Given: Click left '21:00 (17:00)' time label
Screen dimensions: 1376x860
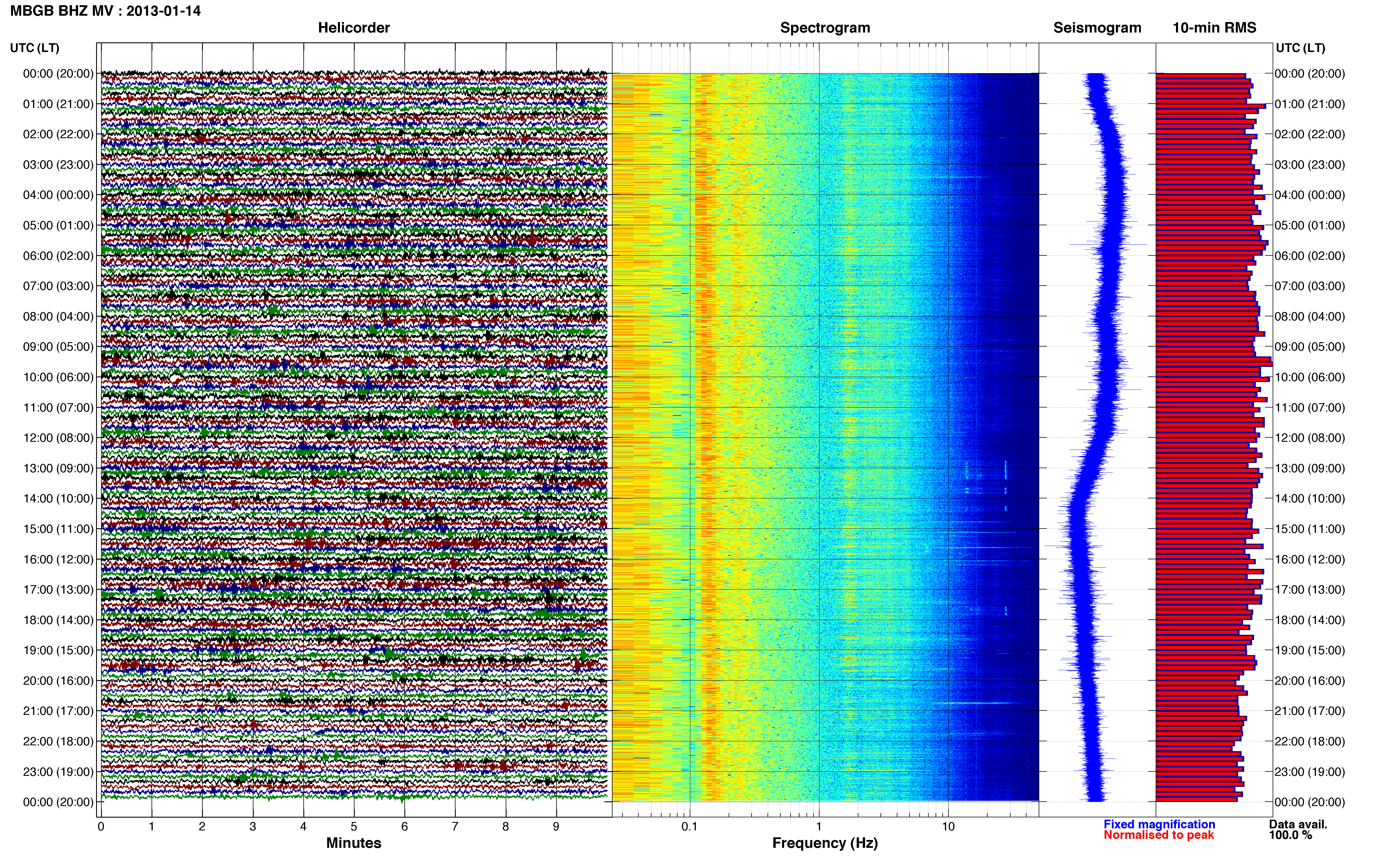Looking at the screenshot, I should [x=58, y=711].
